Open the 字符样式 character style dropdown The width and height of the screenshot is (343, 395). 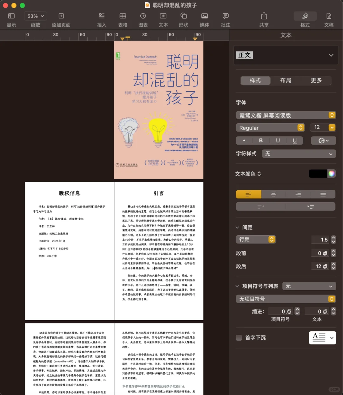pos(299,154)
